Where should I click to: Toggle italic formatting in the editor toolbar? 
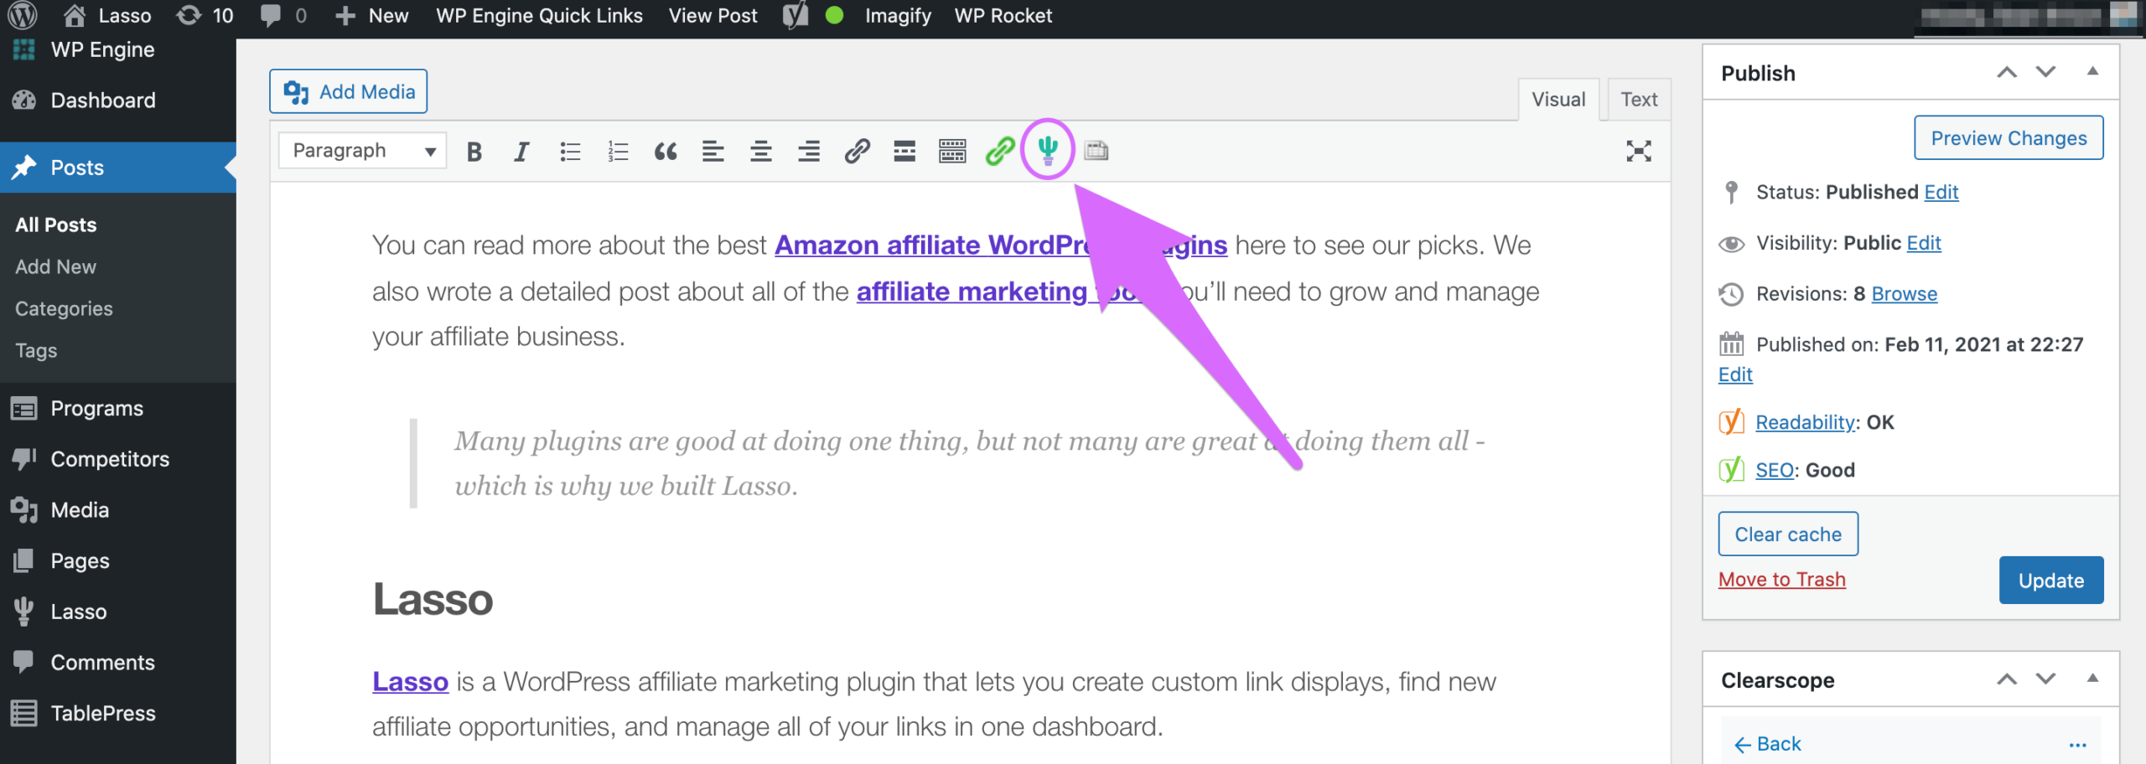point(521,152)
